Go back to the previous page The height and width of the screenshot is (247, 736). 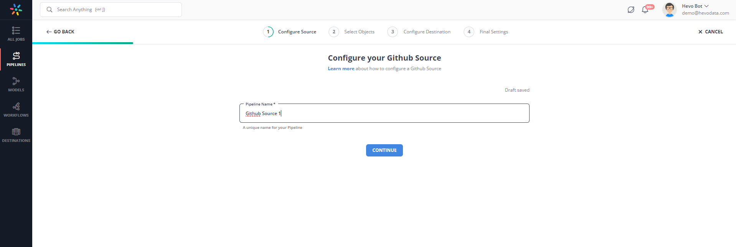coord(60,32)
